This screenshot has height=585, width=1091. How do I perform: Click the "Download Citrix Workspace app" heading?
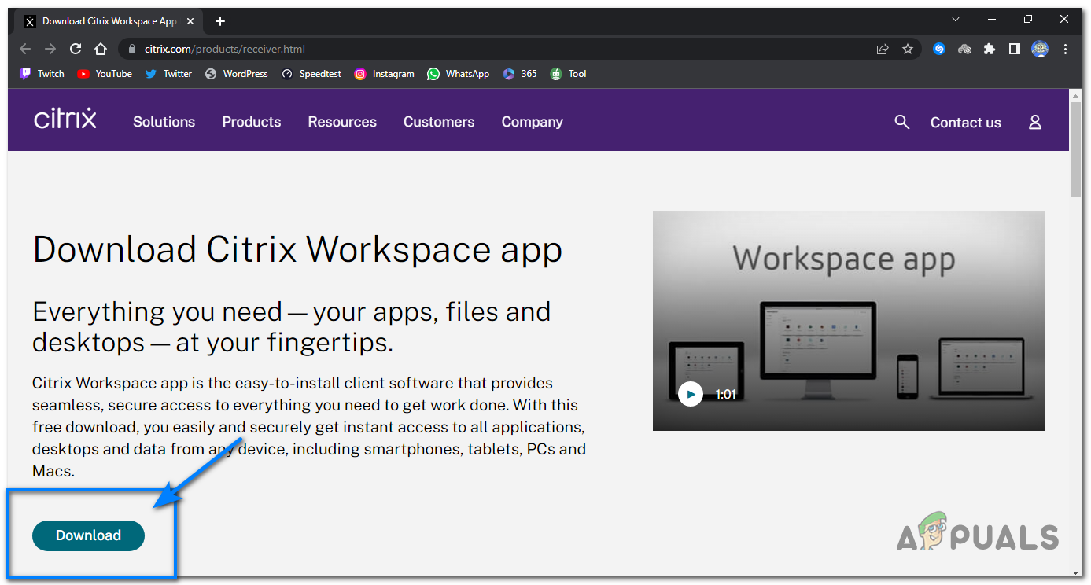[297, 250]
